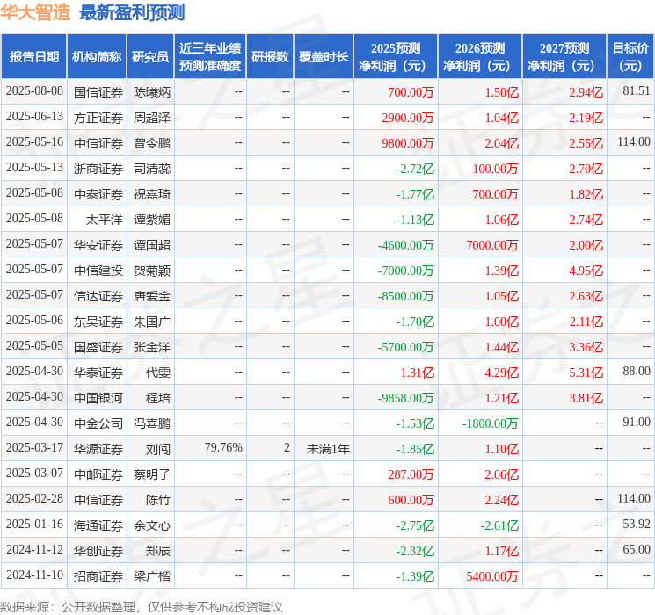Click researcher 朱国广
This screenshot has height=615, width=655.
(x=151, y=322)
